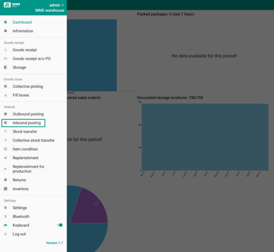
Task: Toggle the Keyboard switch off
Action: (60, 225)
